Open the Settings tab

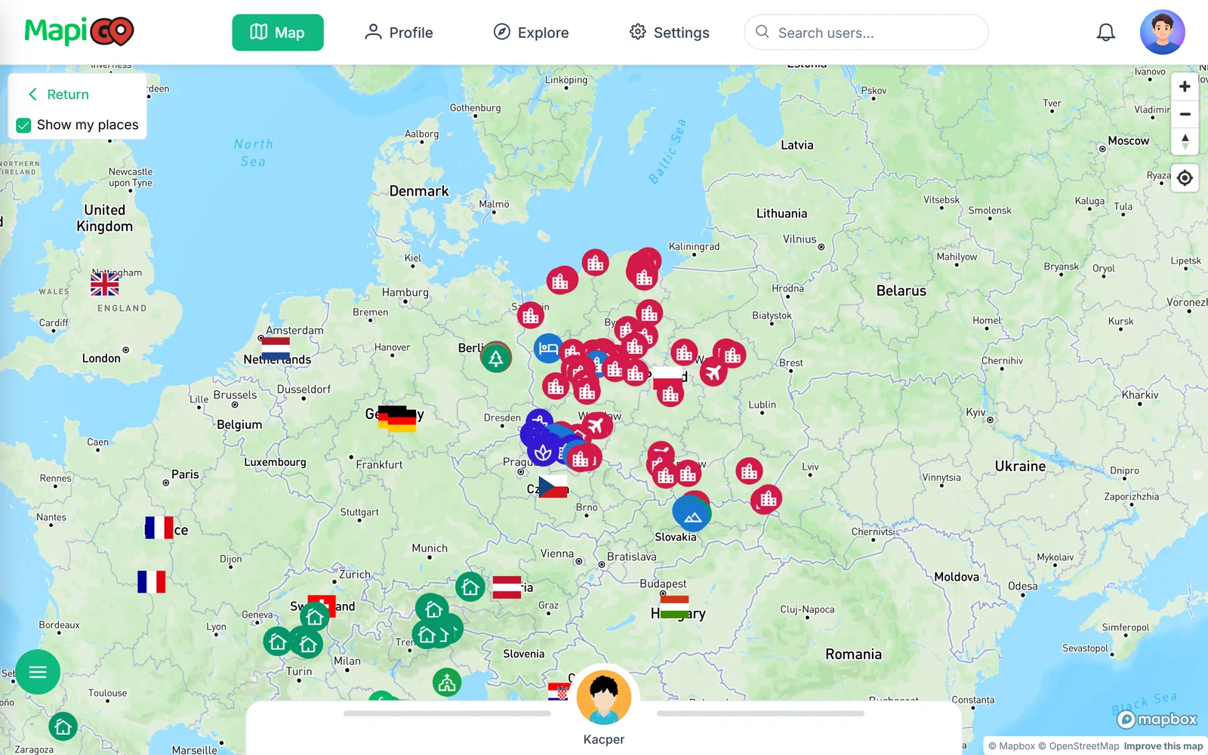click(x=670, y=32)
